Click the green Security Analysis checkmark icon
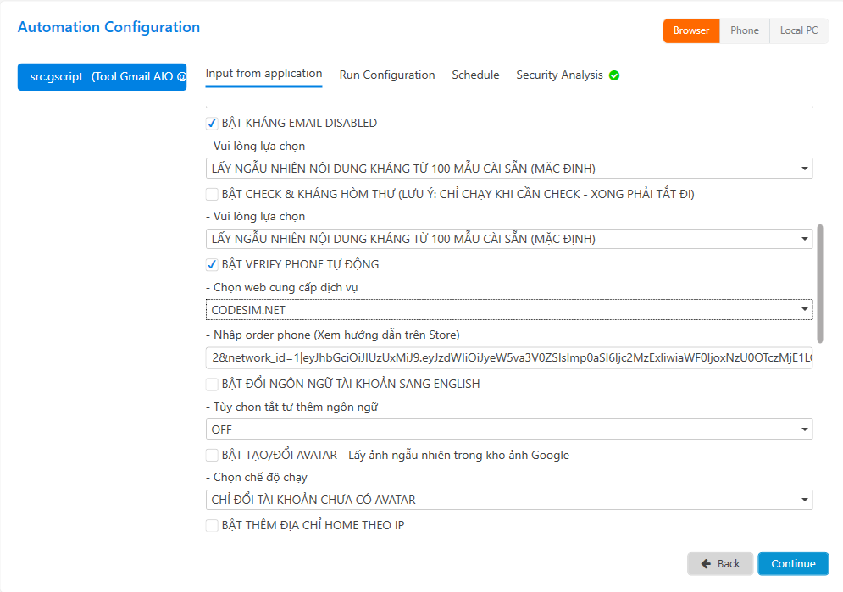Screen dimensions: 843x592 click(614, 75)
